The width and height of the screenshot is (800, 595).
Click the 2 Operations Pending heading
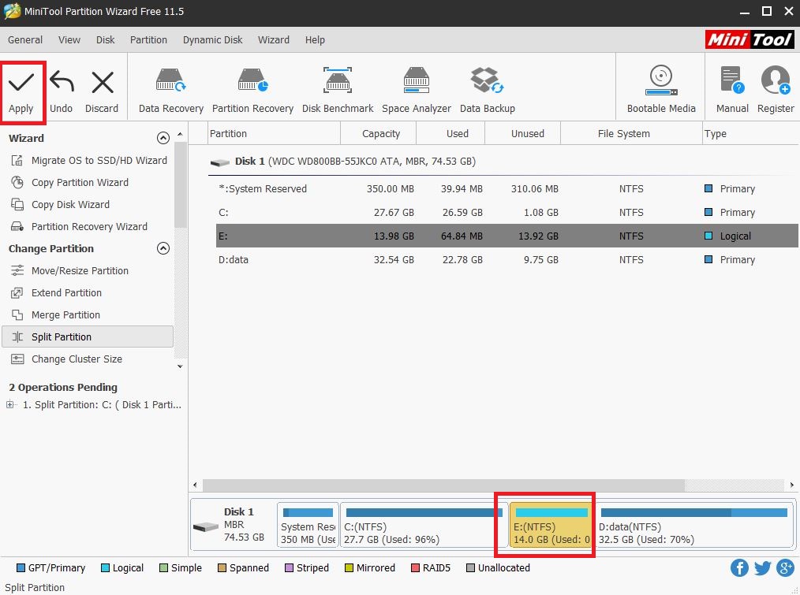tap(63, 388)
